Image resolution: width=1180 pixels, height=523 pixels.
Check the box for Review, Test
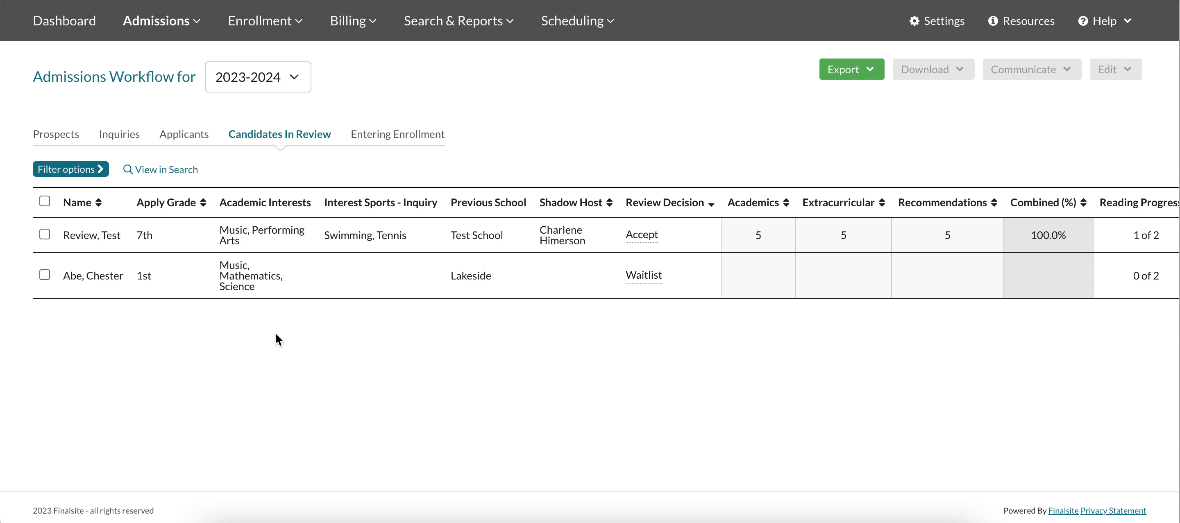point(44,234)
